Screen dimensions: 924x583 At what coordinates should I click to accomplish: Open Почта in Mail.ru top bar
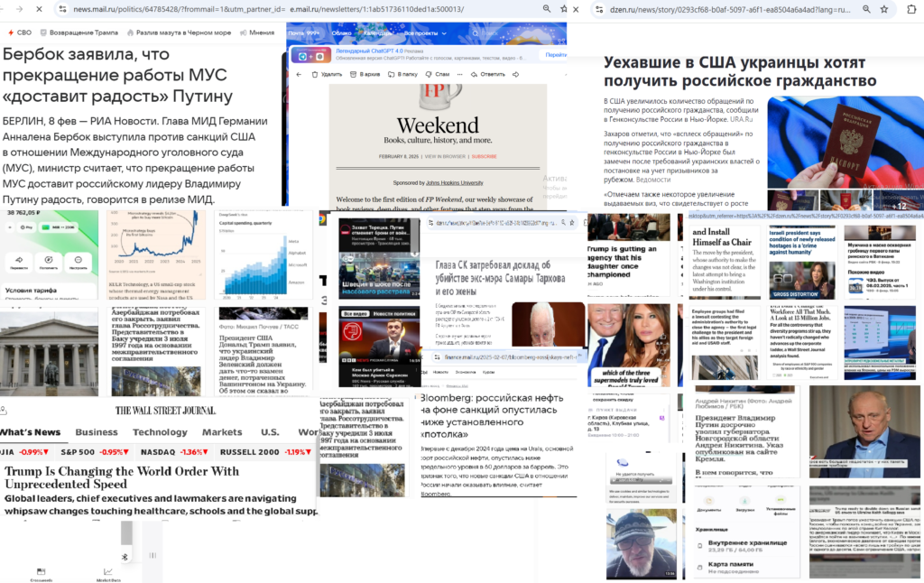pyautogui.click(x=303, y=33)
